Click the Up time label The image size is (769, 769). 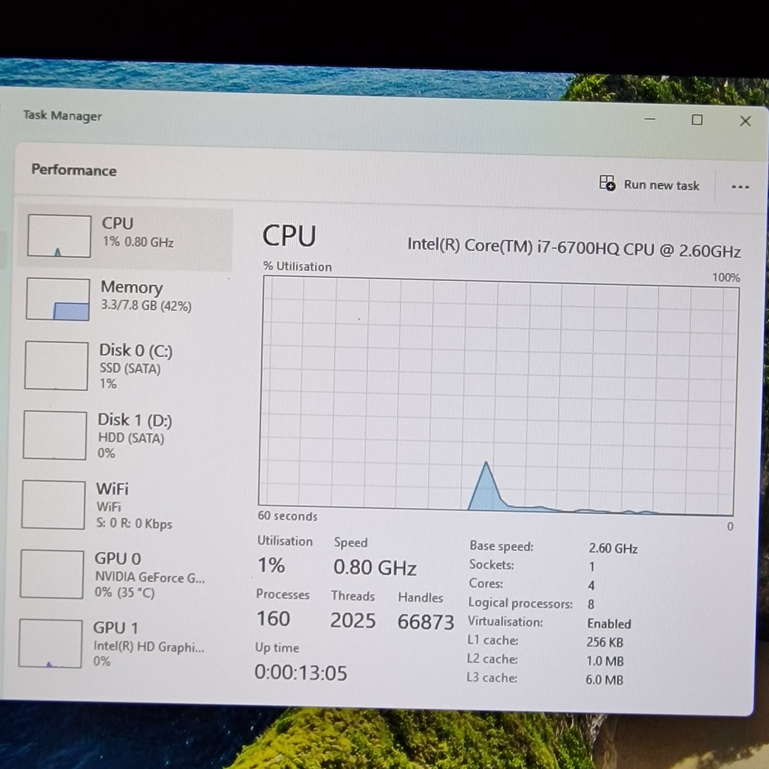(x=277, y=648)
